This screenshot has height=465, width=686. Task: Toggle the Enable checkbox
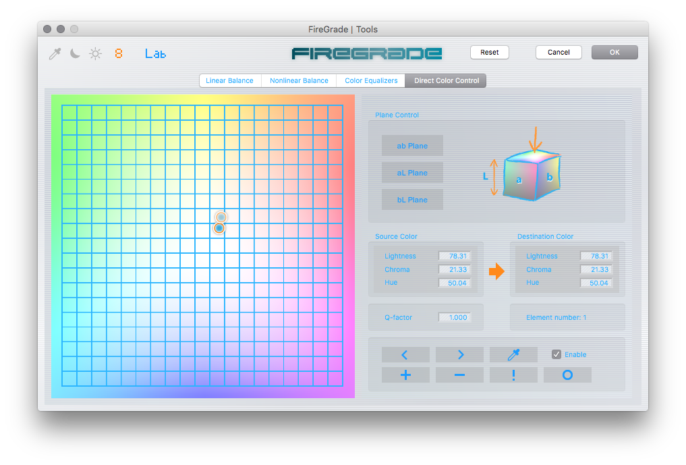(x=556, y=354)
